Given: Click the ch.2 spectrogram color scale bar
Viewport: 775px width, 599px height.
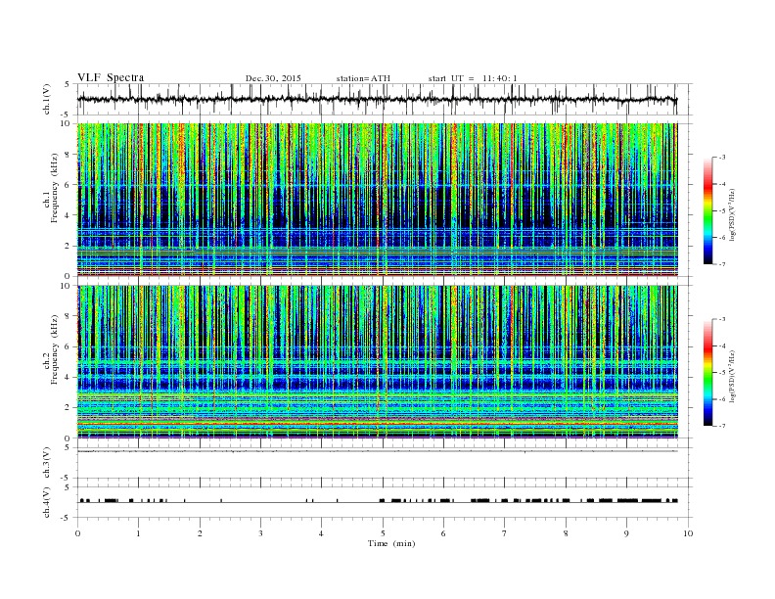Looking at the screenshot, I should click(x=708, y=372).
